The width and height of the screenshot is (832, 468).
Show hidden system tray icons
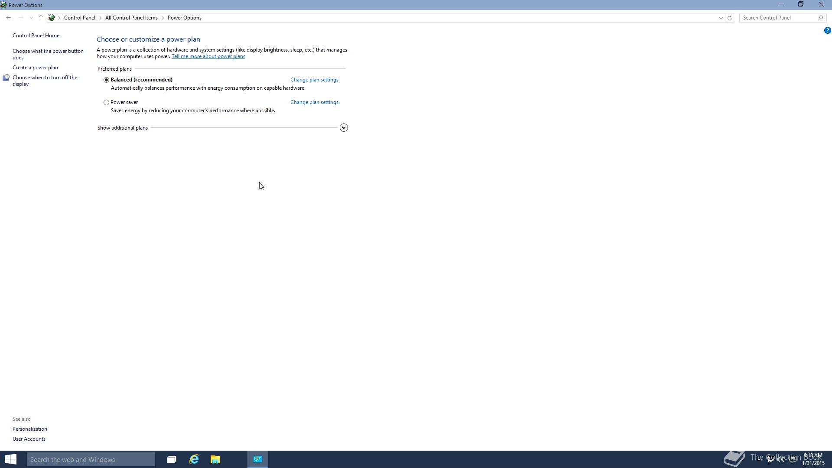759,458
